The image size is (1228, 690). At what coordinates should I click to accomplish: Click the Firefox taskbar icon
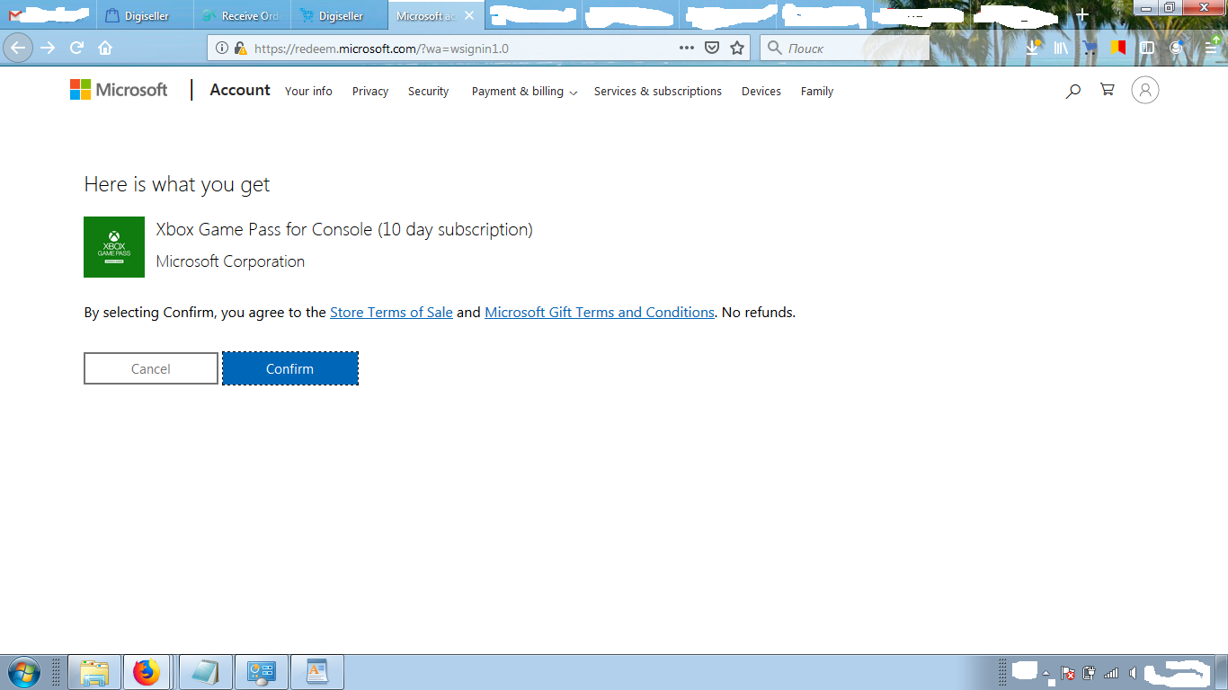[147, 672]
